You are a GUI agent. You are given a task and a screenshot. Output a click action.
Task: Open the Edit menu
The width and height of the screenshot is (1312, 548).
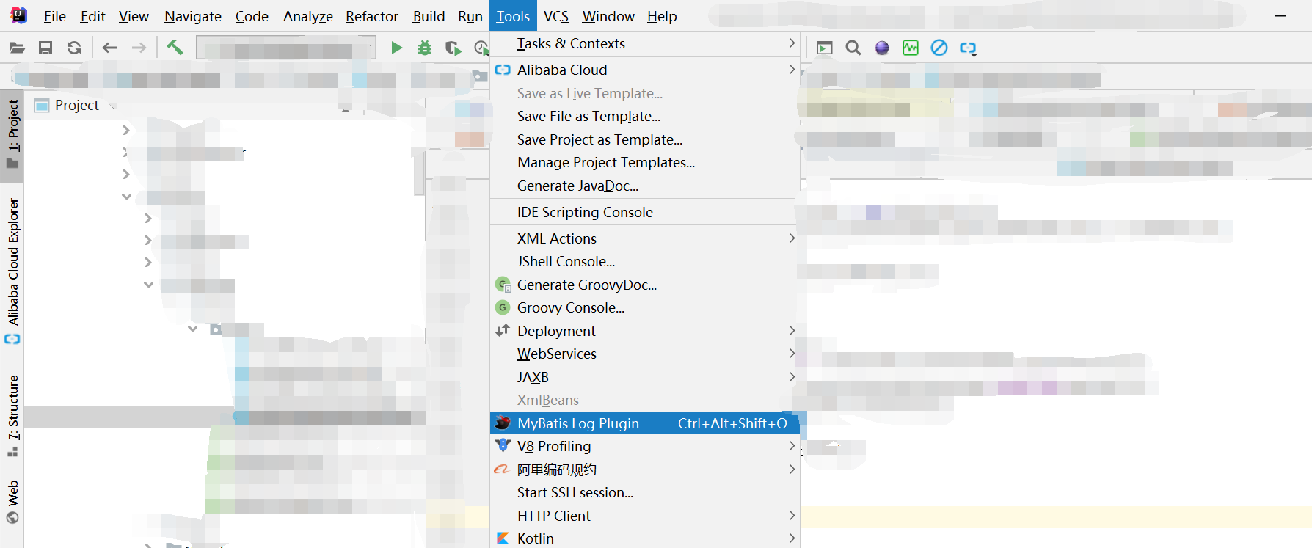pos(92,16)
